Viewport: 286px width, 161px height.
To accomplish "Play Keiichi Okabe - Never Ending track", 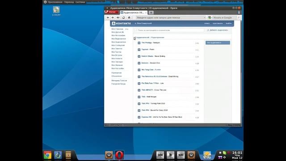I will pos(139,56).
